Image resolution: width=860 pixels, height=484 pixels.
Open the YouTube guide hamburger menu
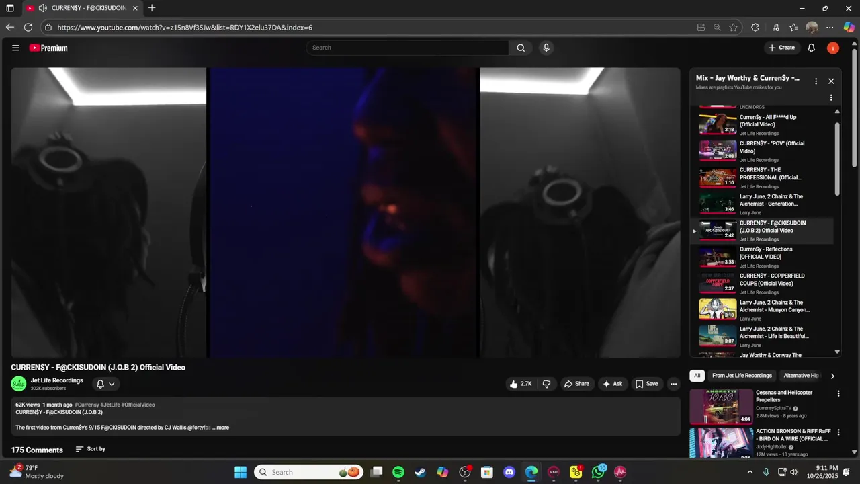tap(15, 48)
